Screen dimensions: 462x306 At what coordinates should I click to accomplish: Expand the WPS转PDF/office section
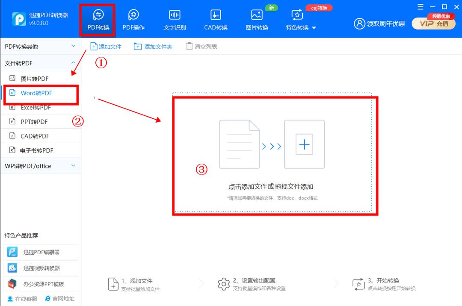pyautogui.click(x=41, y=166)
